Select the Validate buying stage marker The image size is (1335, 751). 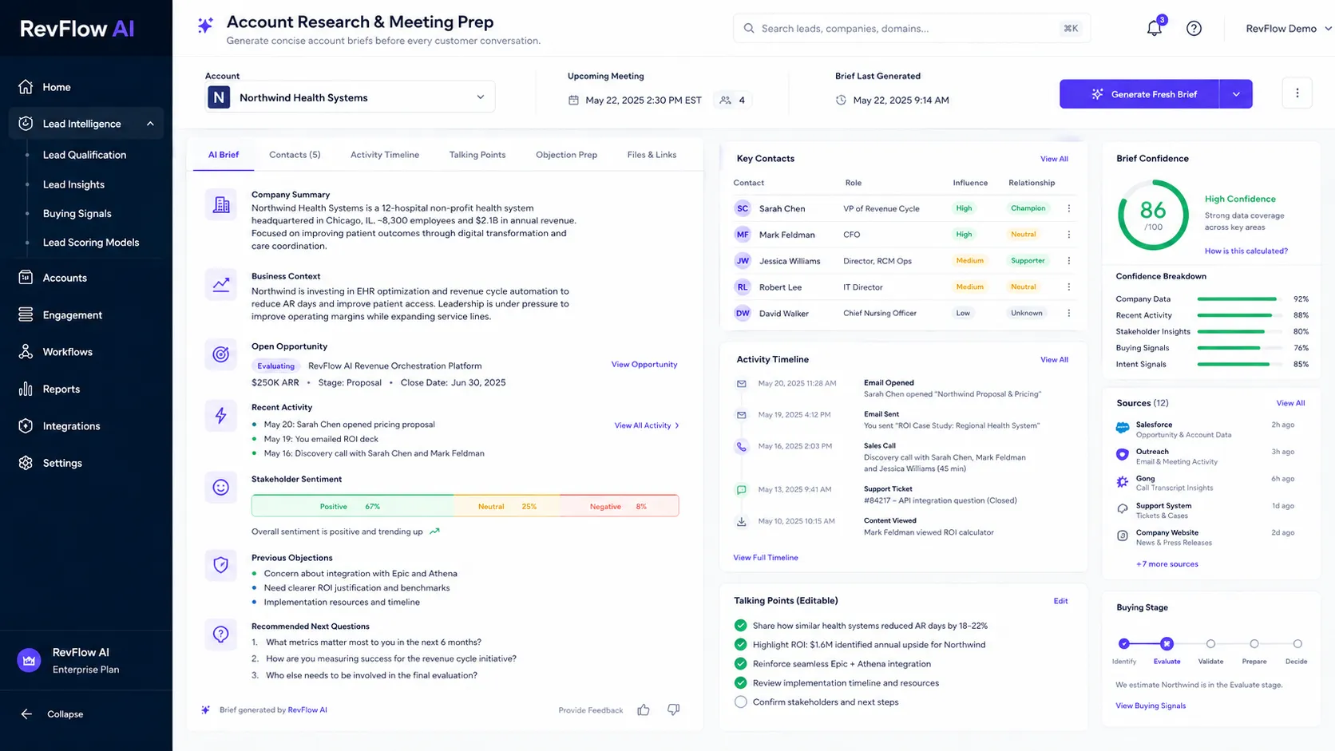1210,644
